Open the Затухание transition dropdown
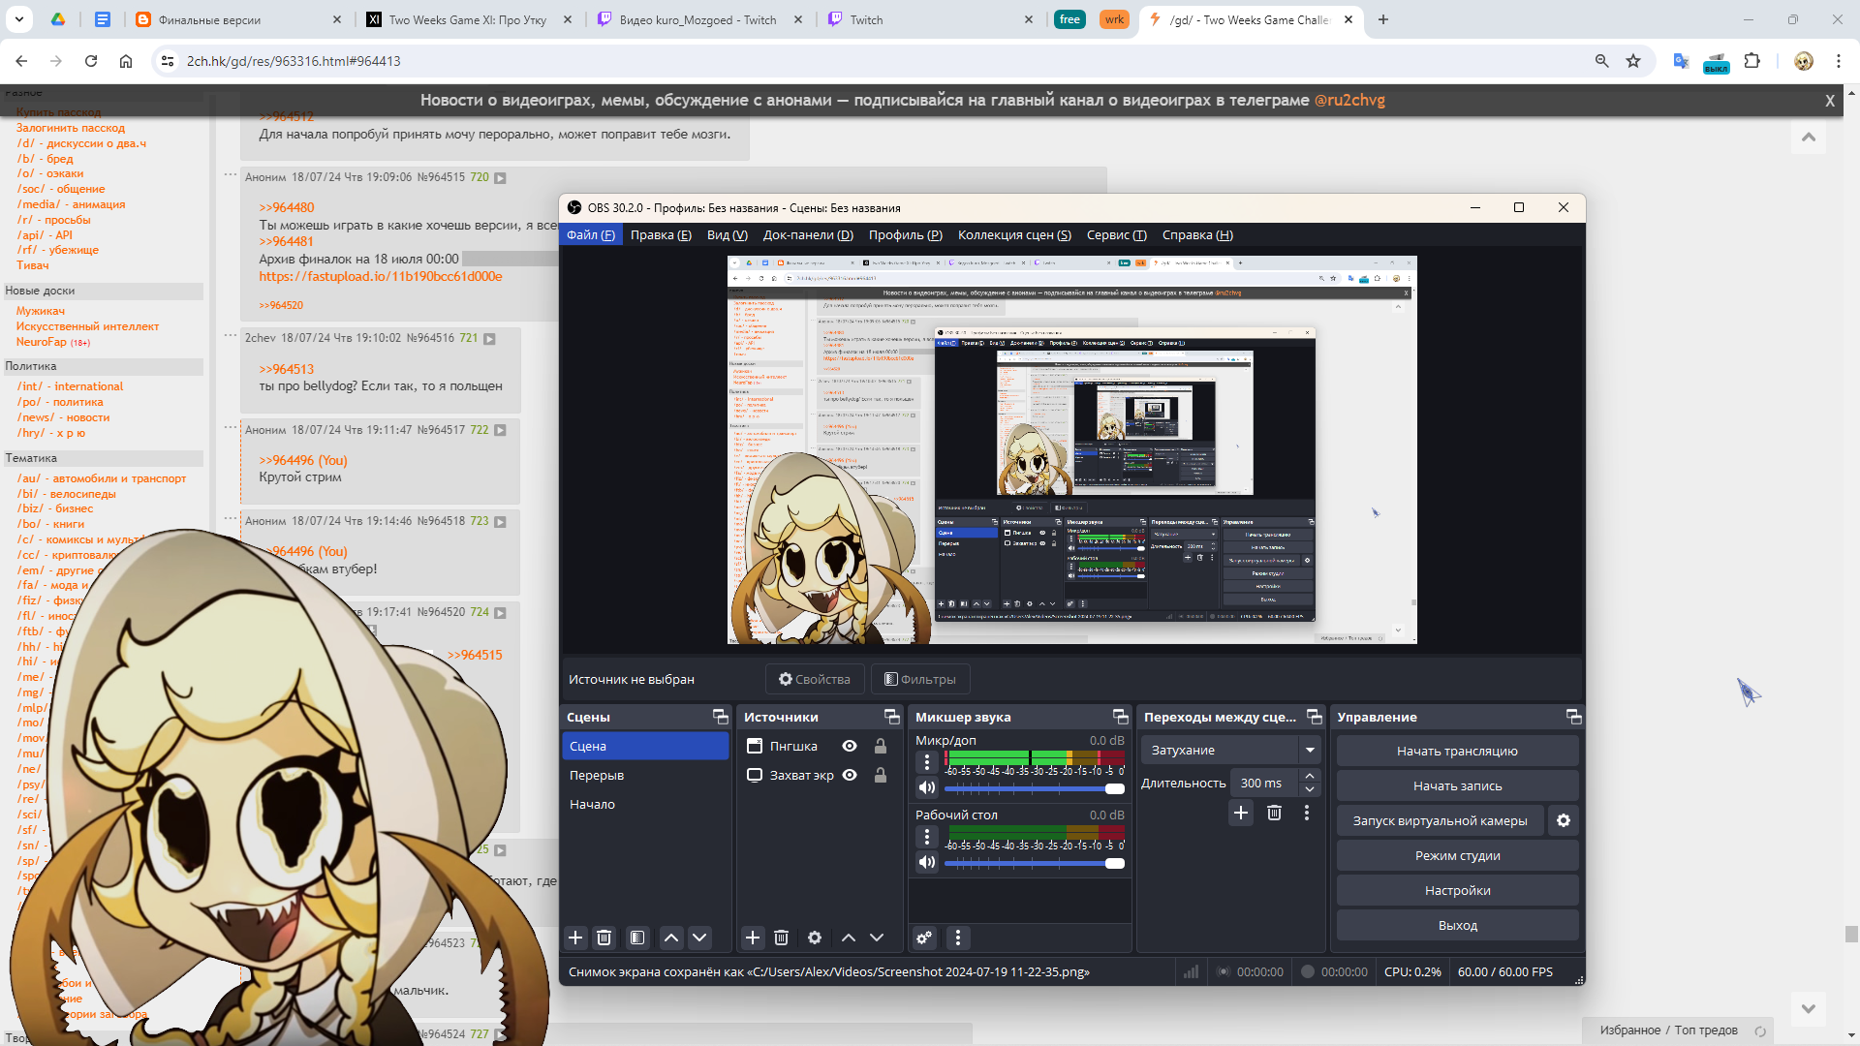The height and width of the screenshot is (1046, 1860). click(x=1230, y=750)
